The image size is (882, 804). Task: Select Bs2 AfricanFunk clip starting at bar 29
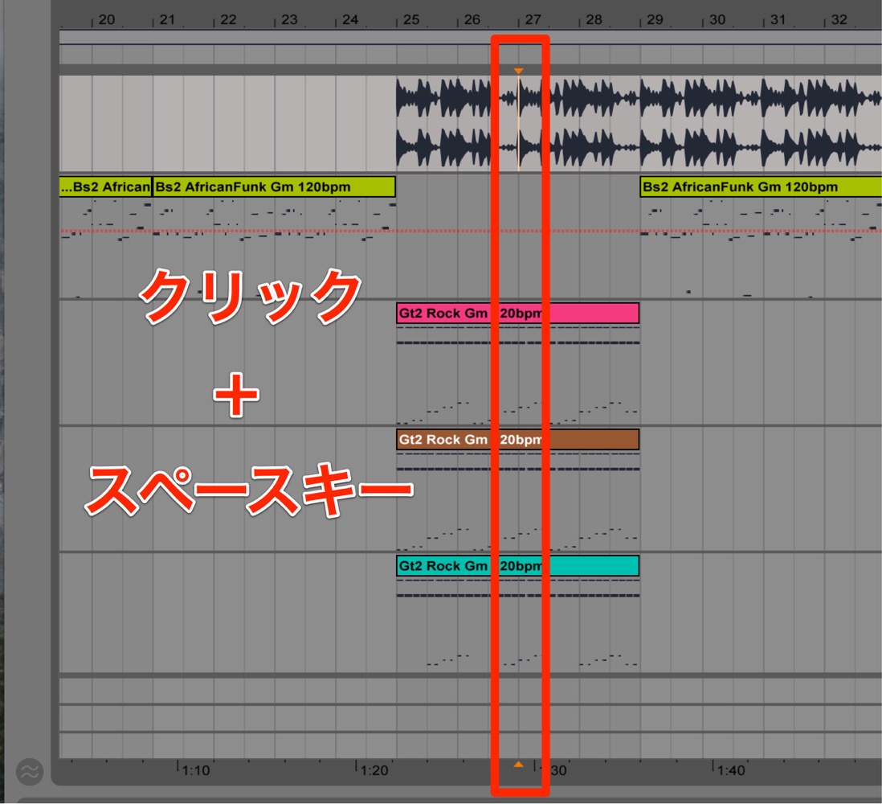pyautogui.click(x=761, y=187)
